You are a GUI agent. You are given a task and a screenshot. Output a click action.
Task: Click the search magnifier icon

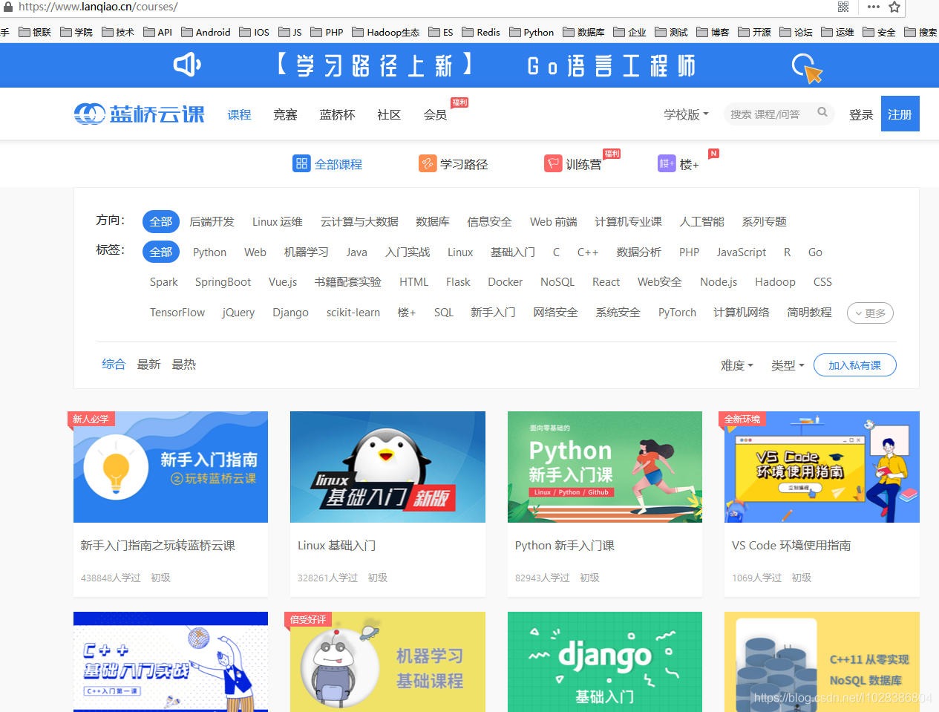pos(822,112)
